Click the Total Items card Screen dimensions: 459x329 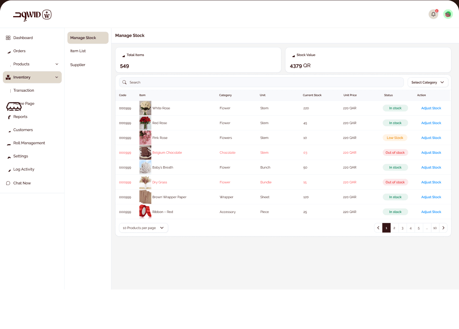(198, 60)
